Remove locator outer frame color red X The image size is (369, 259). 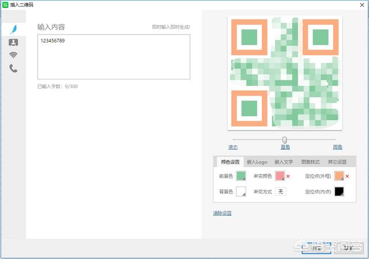pyautogui.click(x=347, y=176)
